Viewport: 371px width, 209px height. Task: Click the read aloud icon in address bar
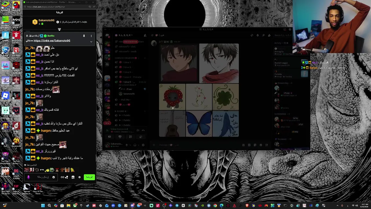click(x=94, y=7)
